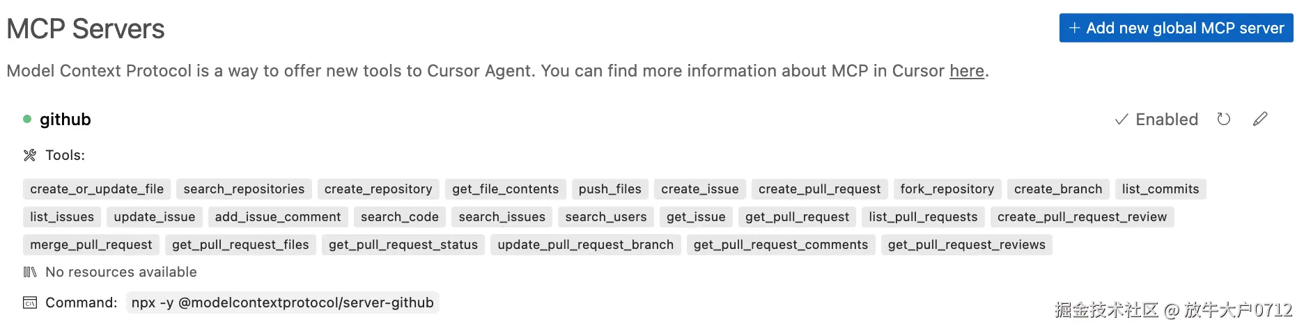This screenshot has height=331, width=1304.
Task: Click the merge_pull_request tool chip
Action: [x=91, y=245]
